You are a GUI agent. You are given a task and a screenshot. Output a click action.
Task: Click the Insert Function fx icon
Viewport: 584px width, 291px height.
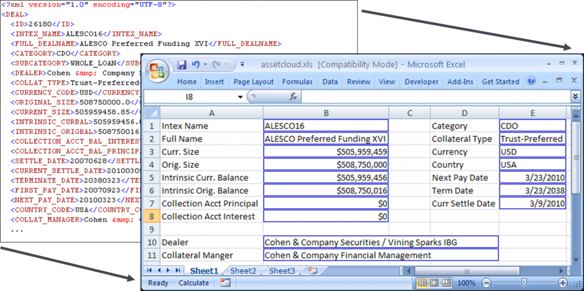click(x=294, y=97)
